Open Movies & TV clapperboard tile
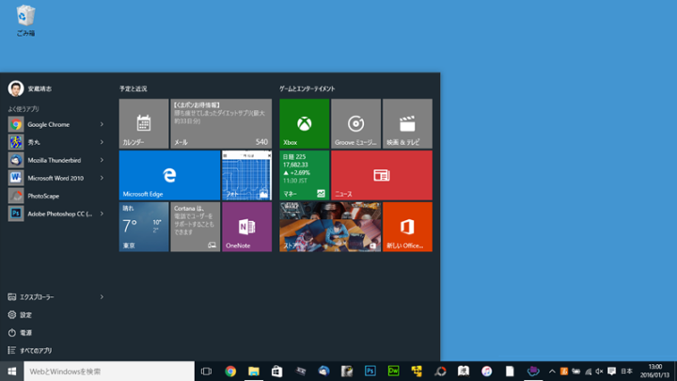 coord(407,123)
